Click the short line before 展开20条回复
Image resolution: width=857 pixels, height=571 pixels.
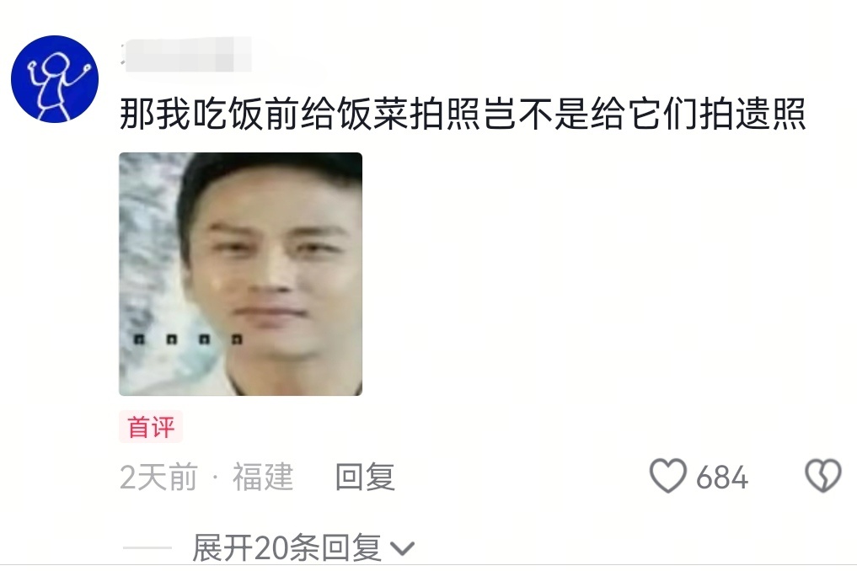[147, 547]
